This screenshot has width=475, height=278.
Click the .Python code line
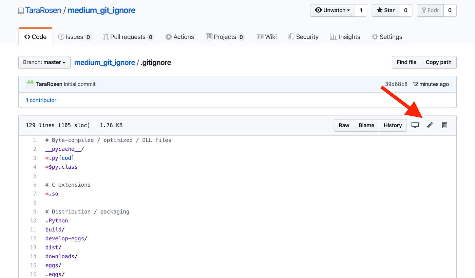click(57, 221)
